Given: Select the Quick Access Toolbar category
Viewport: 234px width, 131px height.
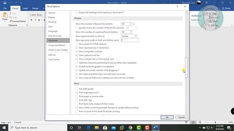Looking at the screenshot, I should pos(58,50).
